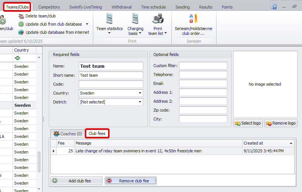This screenshot has width=302, height=192.
Task: Click the Remove club fee button
Action: tap(130, 181)
